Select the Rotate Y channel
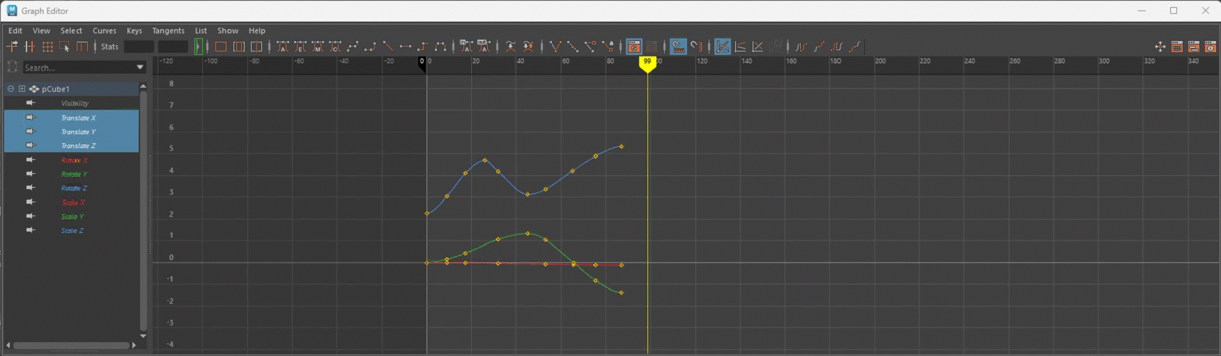 click(x=74, y=175)
